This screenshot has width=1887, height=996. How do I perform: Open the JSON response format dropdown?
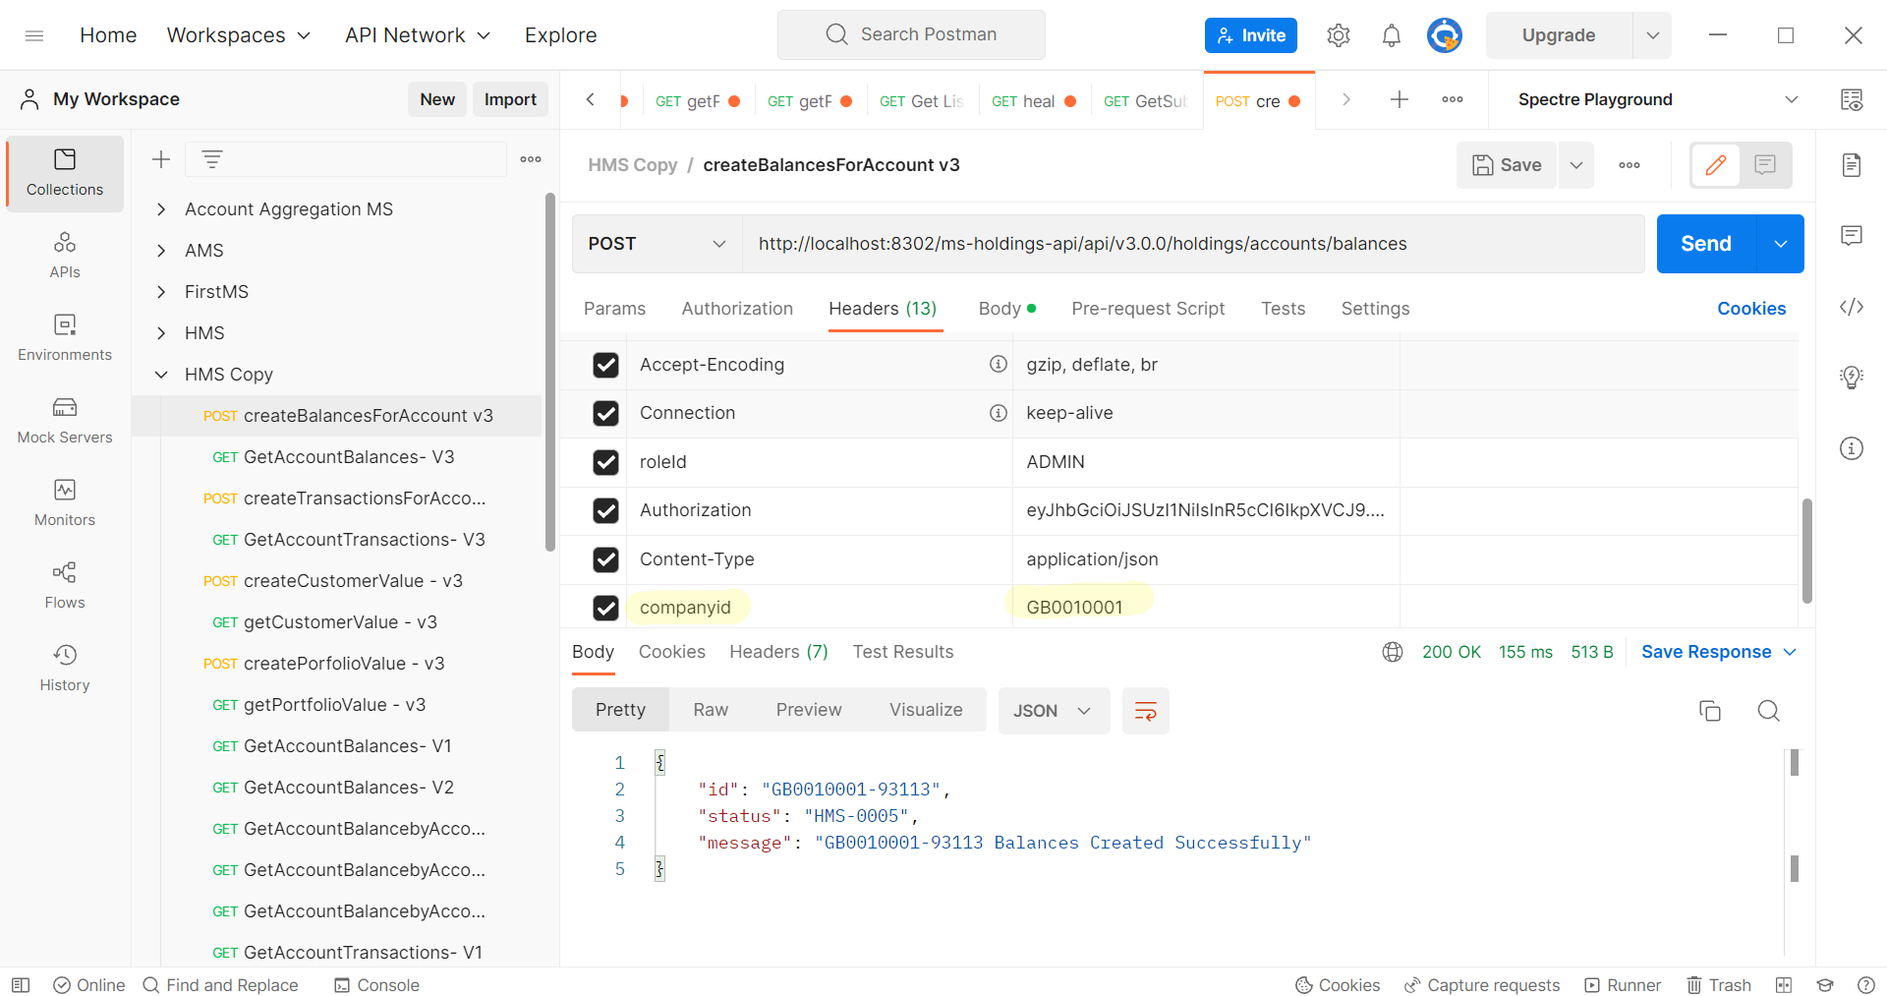(1053, 711)
